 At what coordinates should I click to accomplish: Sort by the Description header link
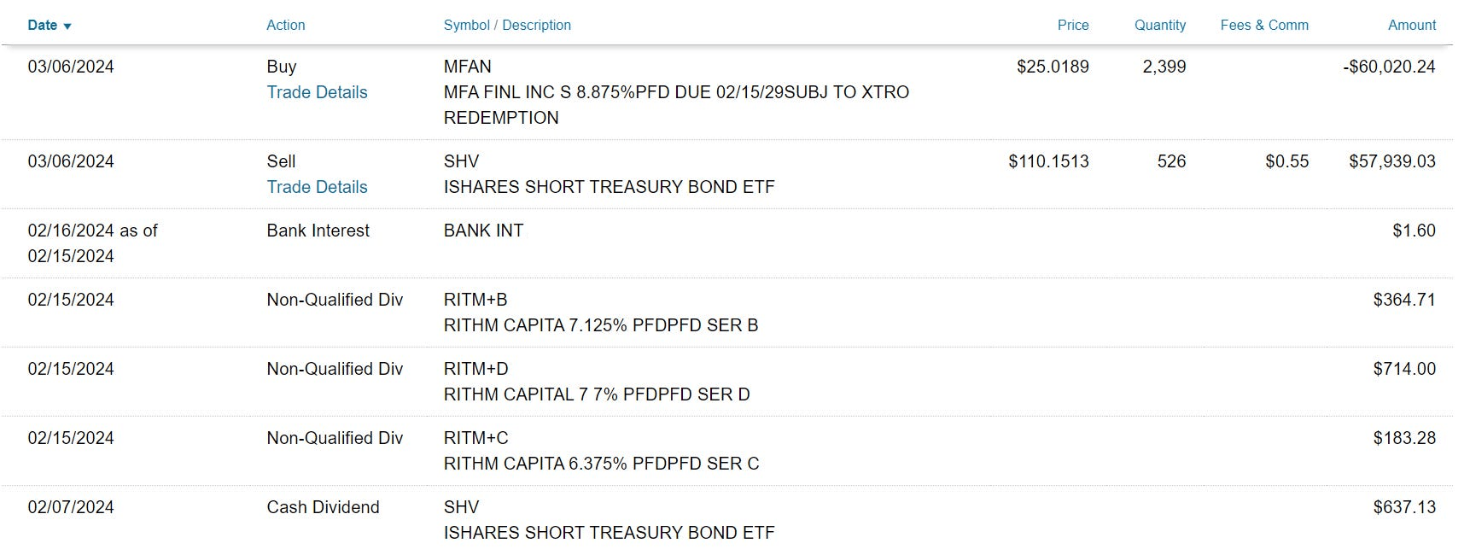pyautogui.click(x=536, y=26)
